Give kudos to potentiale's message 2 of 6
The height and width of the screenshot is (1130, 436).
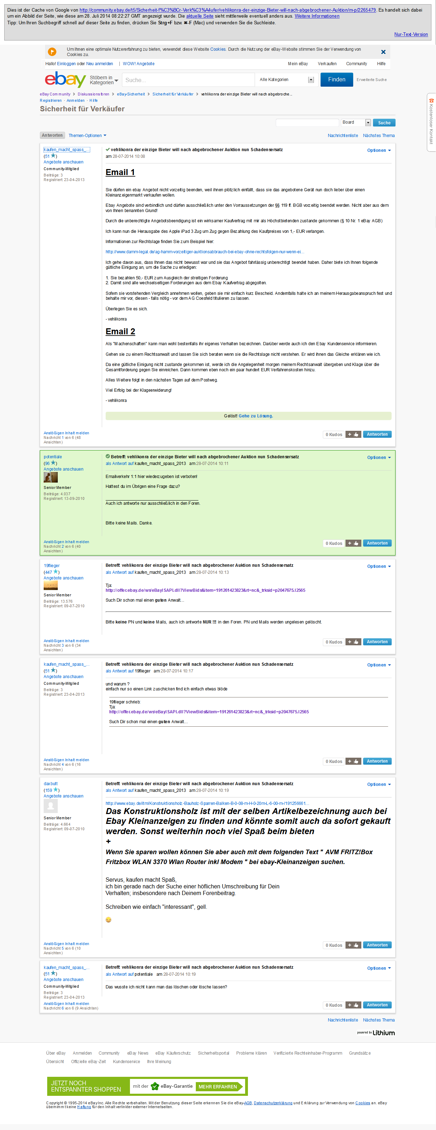tap(353, 543)
